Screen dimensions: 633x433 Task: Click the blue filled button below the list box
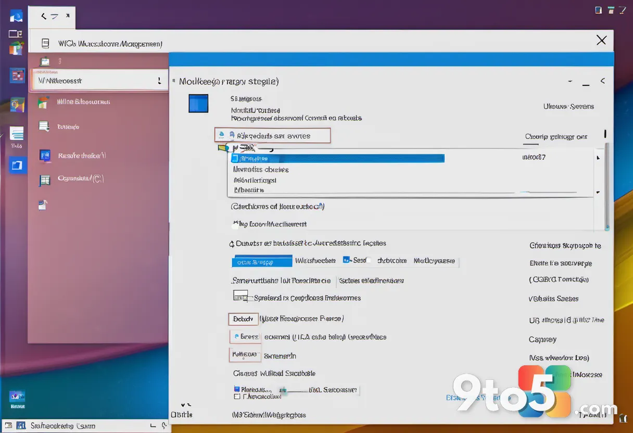[262, 261]
